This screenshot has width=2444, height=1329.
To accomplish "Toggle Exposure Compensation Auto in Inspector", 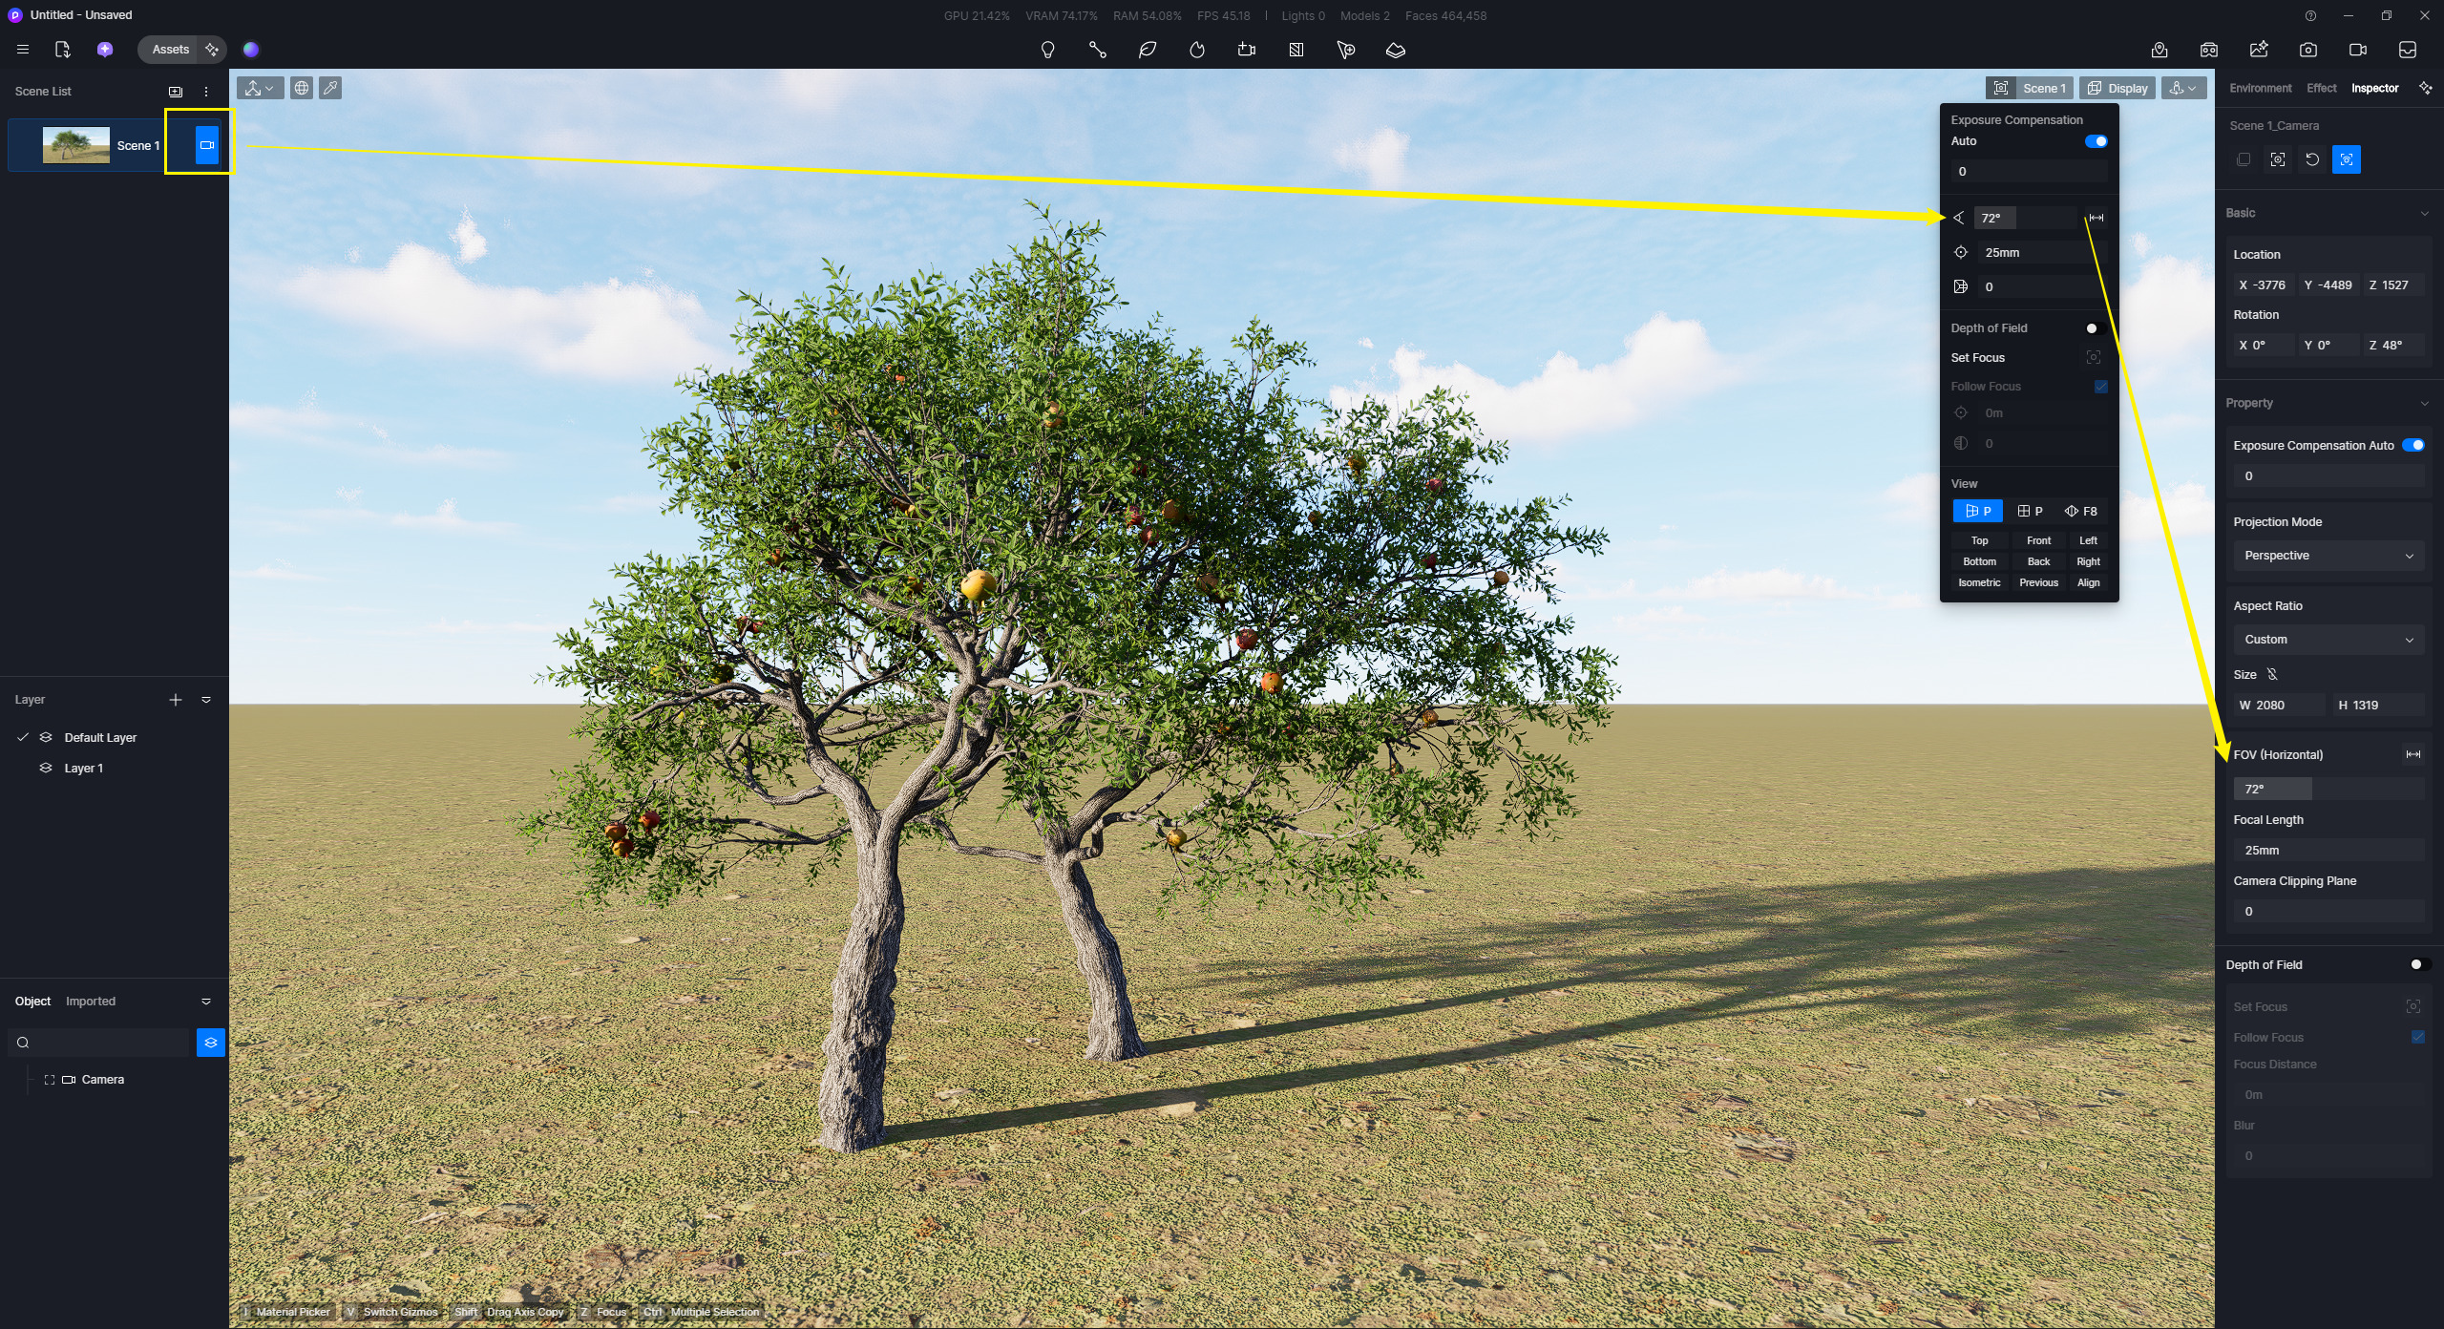I will [2412, 445].
